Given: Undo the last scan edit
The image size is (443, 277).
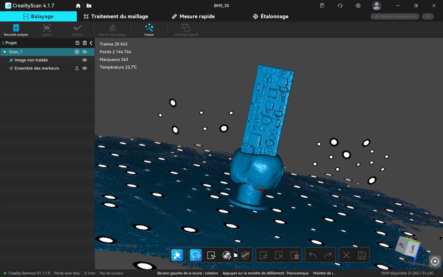Looking at the screenshot, I should [312, 254].
